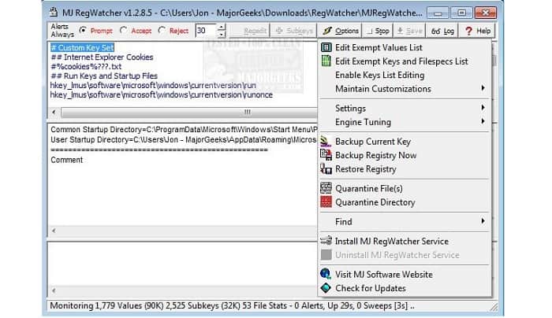Expand the Settings submenu
The height and width of the screenshot is (318, 552).
coord(405,108)
